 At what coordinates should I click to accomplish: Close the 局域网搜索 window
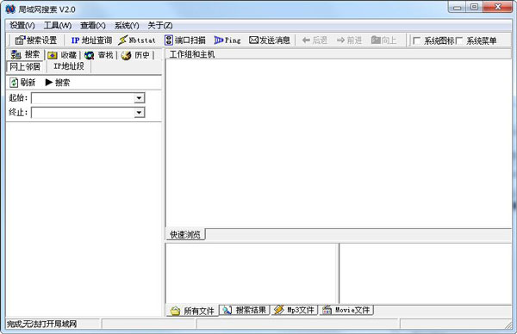(498, 7)
